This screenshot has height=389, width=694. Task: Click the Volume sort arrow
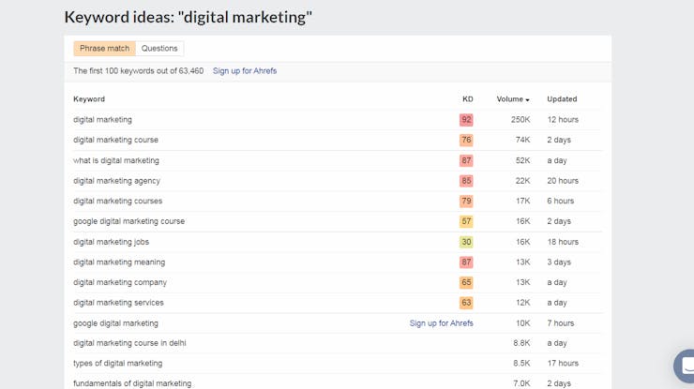coord(527,100)
